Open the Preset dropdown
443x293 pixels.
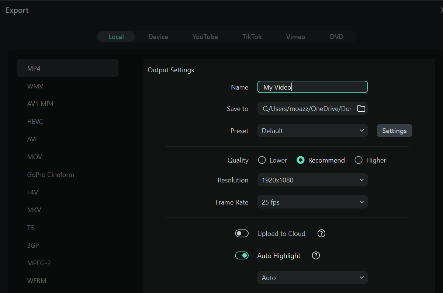(312, 130)
